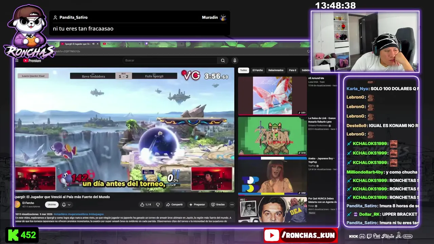Close the Sparg0 video browser tab
This screenshot has height=244, width=434.
98,44
